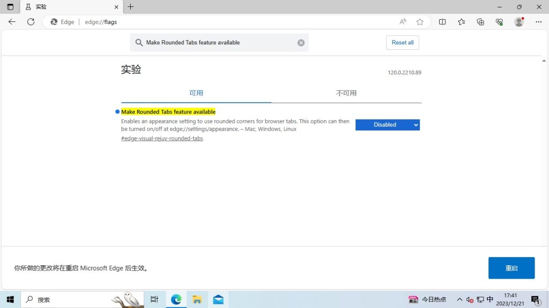The height and width of the screenshot is (308, 549).
Task: Click the 重启 restart button
Action: tap(511, 268)
